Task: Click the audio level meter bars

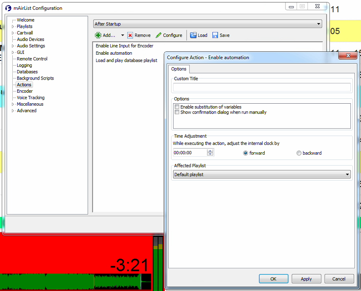Action: (158, 263)
